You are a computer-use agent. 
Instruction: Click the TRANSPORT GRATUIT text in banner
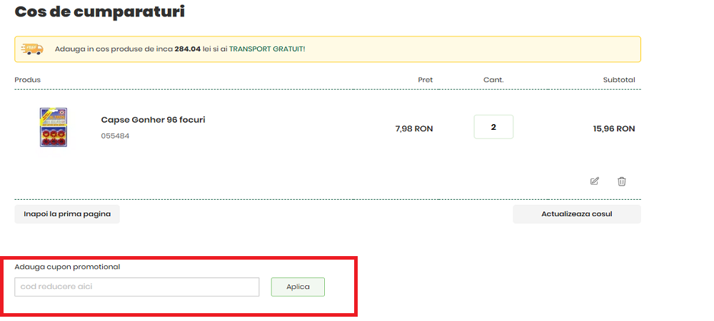pos(267,49)
